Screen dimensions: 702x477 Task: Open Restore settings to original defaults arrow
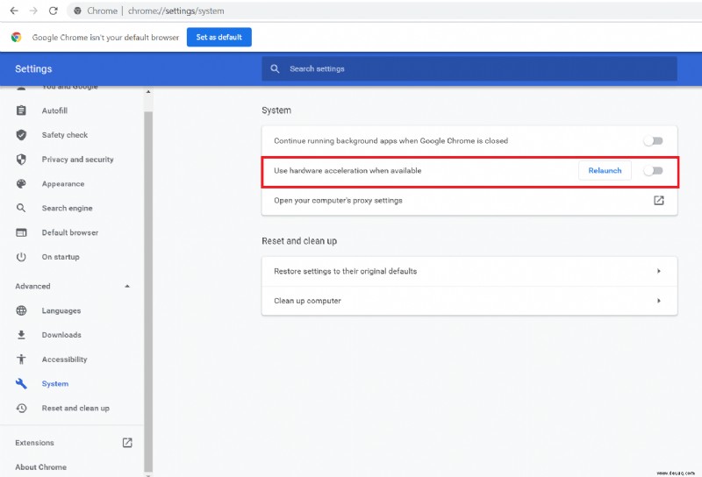pos(659,271)
